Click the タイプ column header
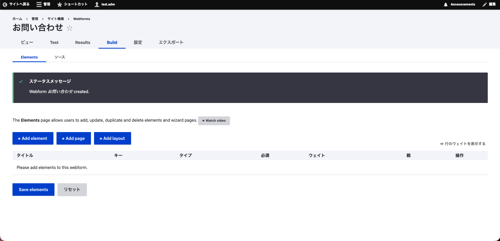Screen dimensions: 500x241 point(186,155)
